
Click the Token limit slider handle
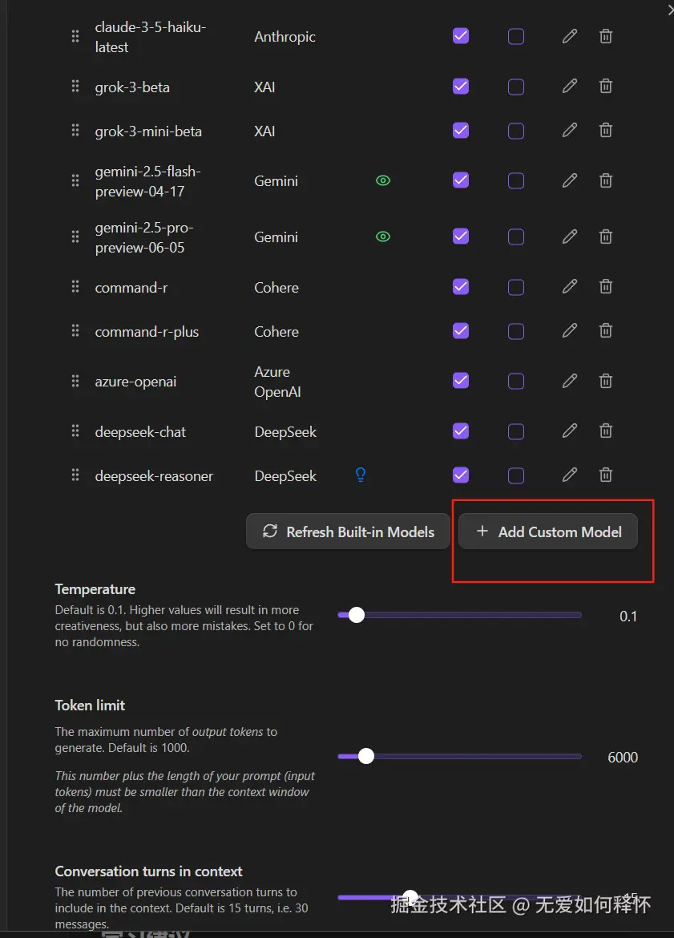[366, 756]
